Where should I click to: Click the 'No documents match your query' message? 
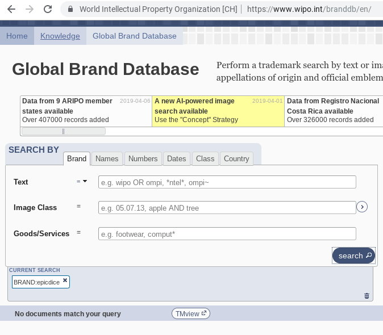68,314
